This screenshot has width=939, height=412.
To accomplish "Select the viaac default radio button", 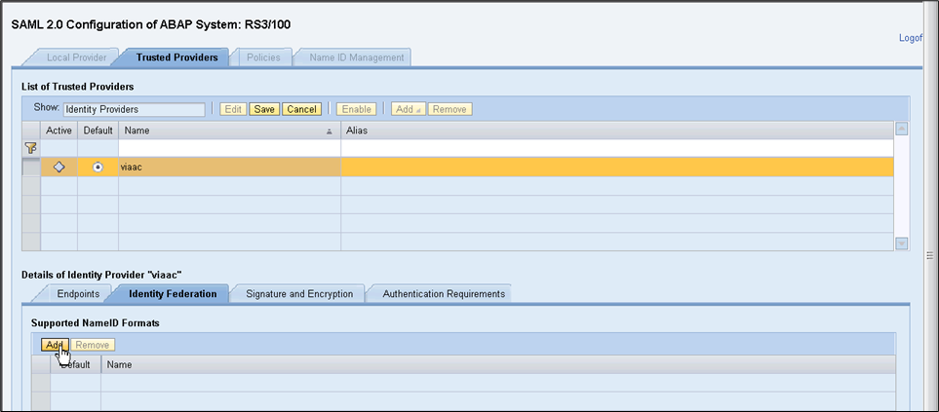I will 98,168.
